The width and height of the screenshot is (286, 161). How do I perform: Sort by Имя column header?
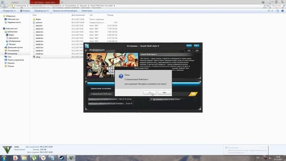[x=35, y=15]
